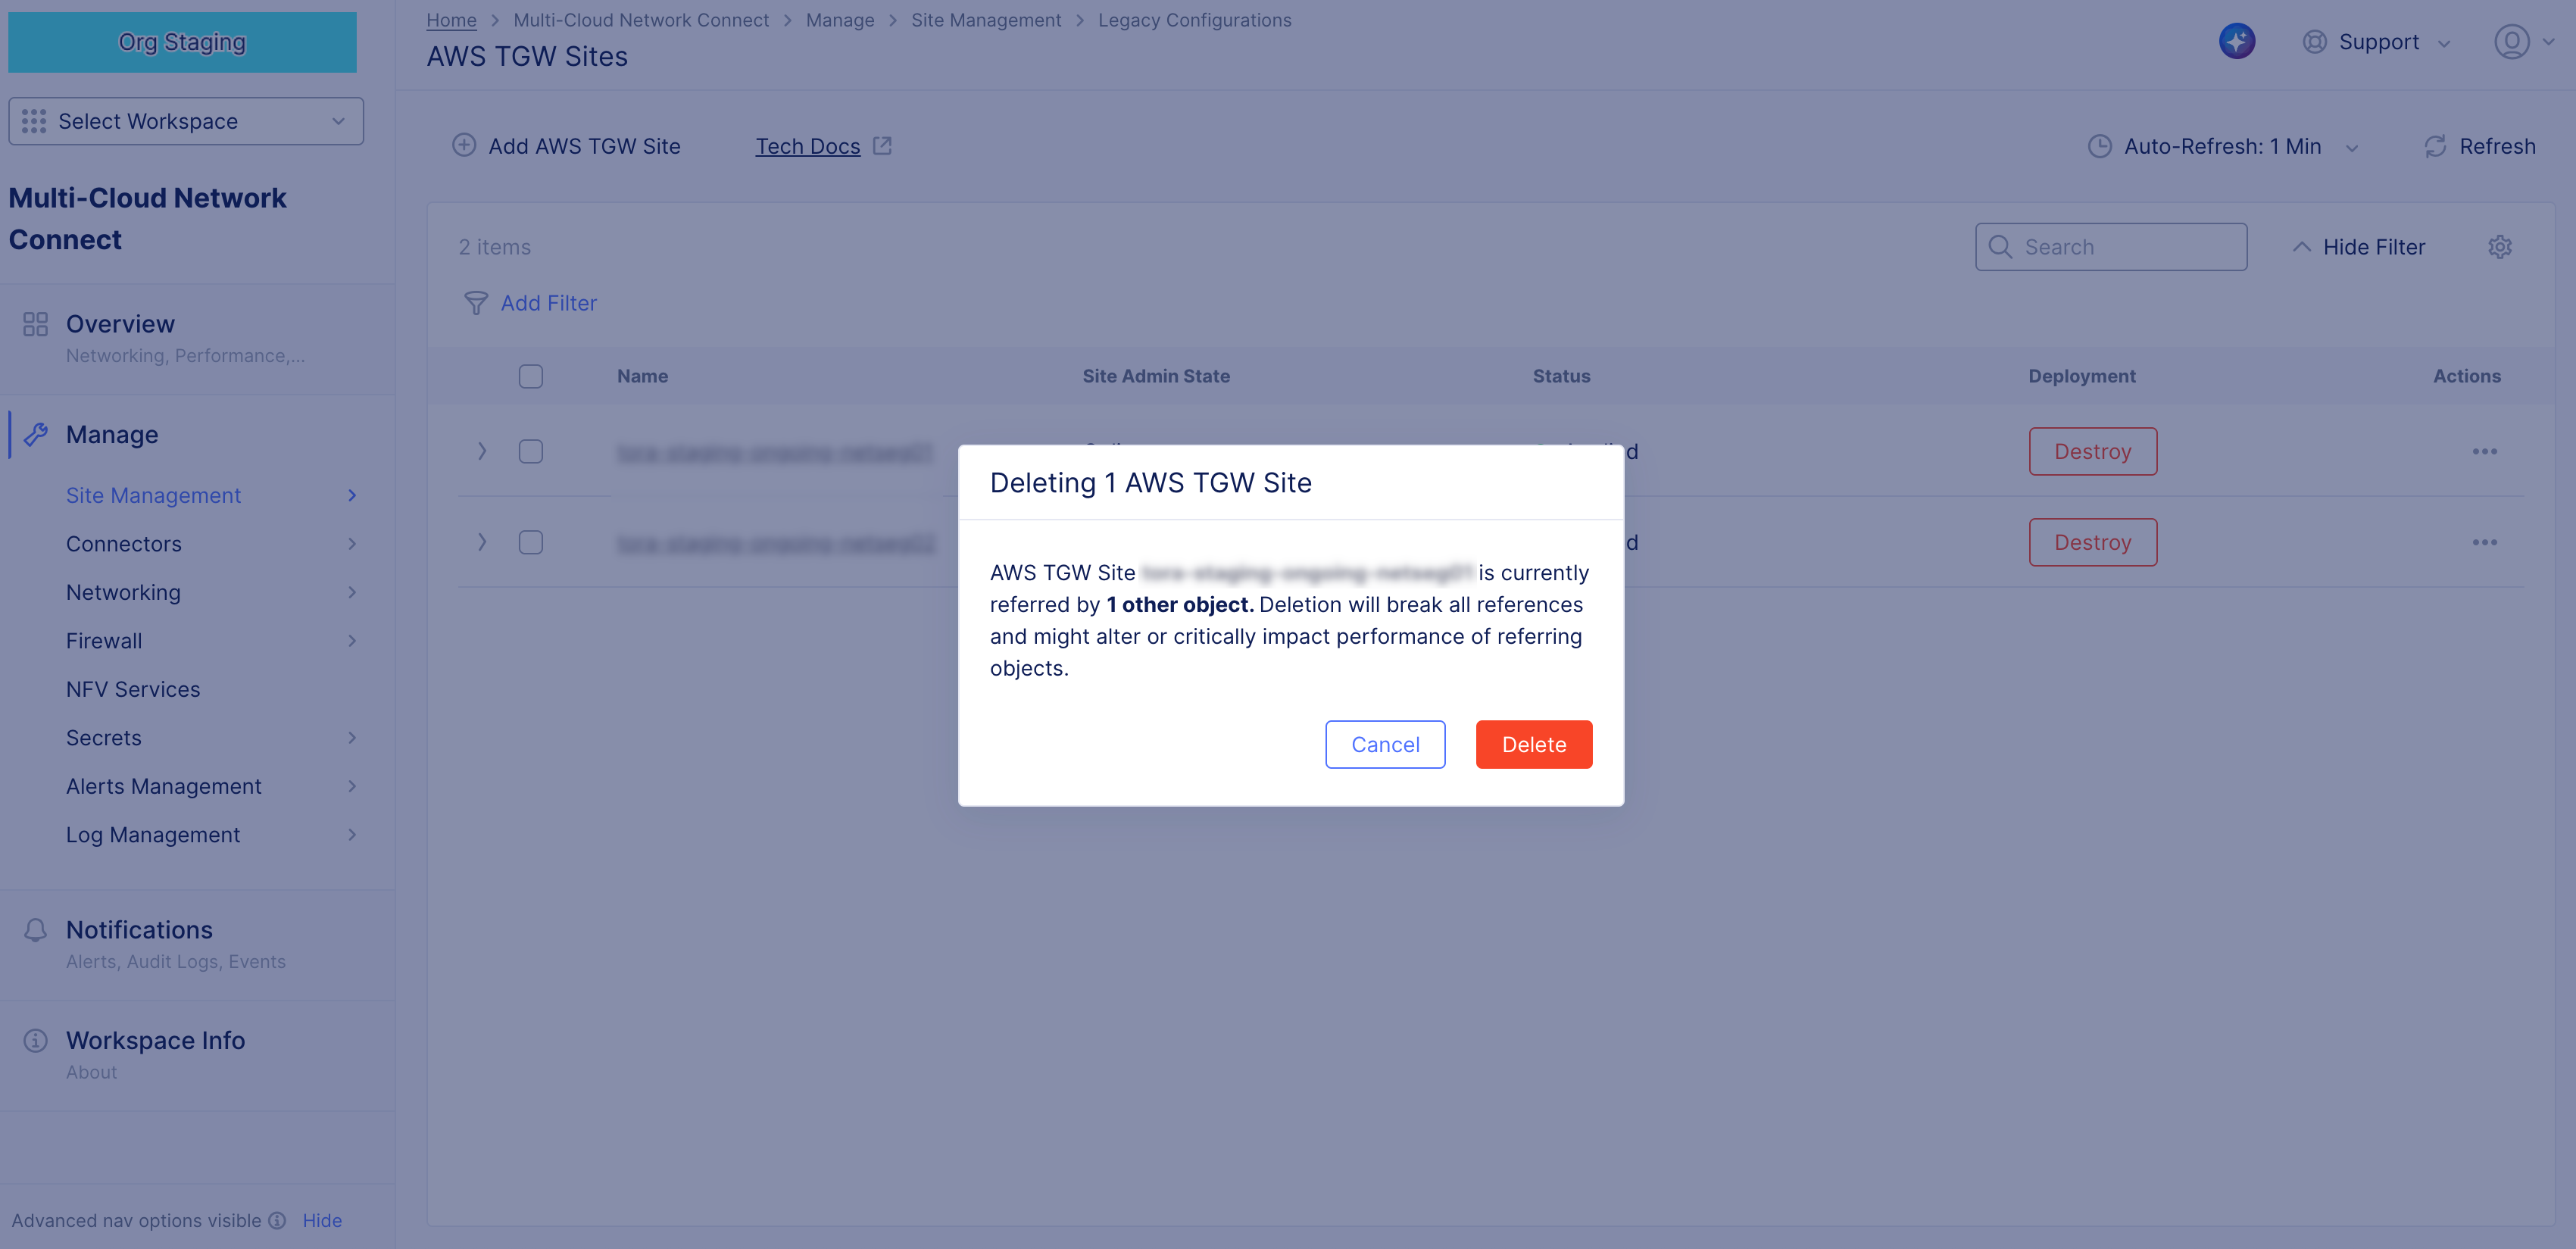
Task: Open the Auto-Refresh interval dropdown
Action: tap(2352, 146)
